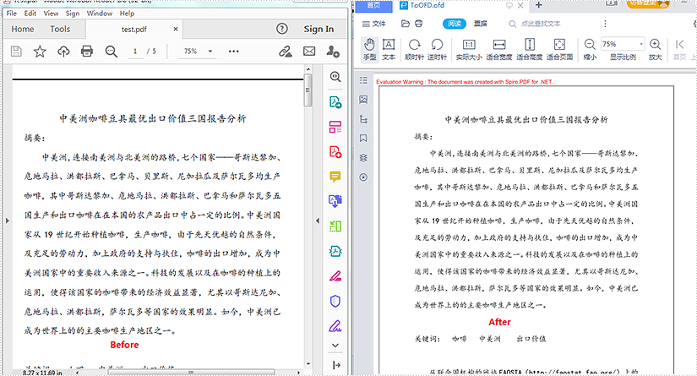Open the vertical three-dot more options

pos(605,24)
